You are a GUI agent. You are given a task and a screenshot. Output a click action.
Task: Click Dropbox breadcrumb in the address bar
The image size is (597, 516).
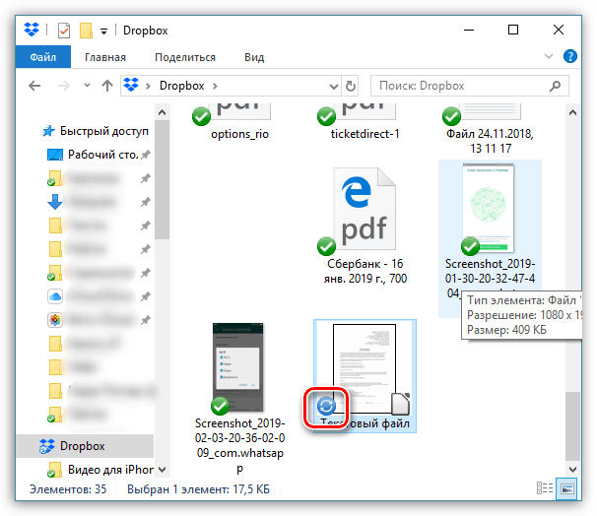181,86
